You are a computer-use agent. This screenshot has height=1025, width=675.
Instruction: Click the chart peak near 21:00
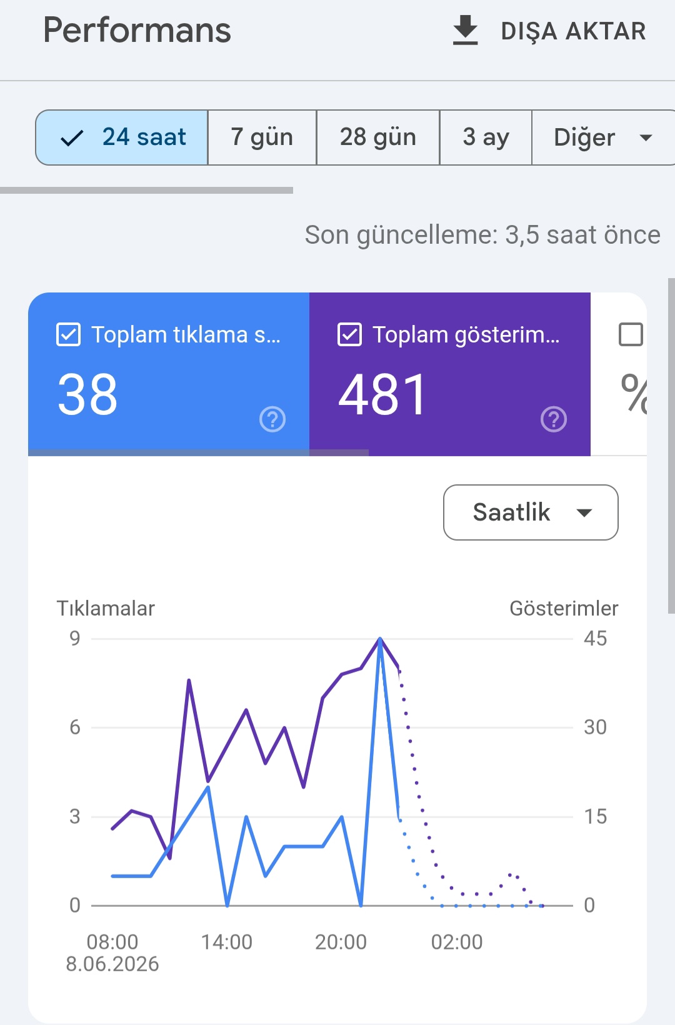pos(380,639)
